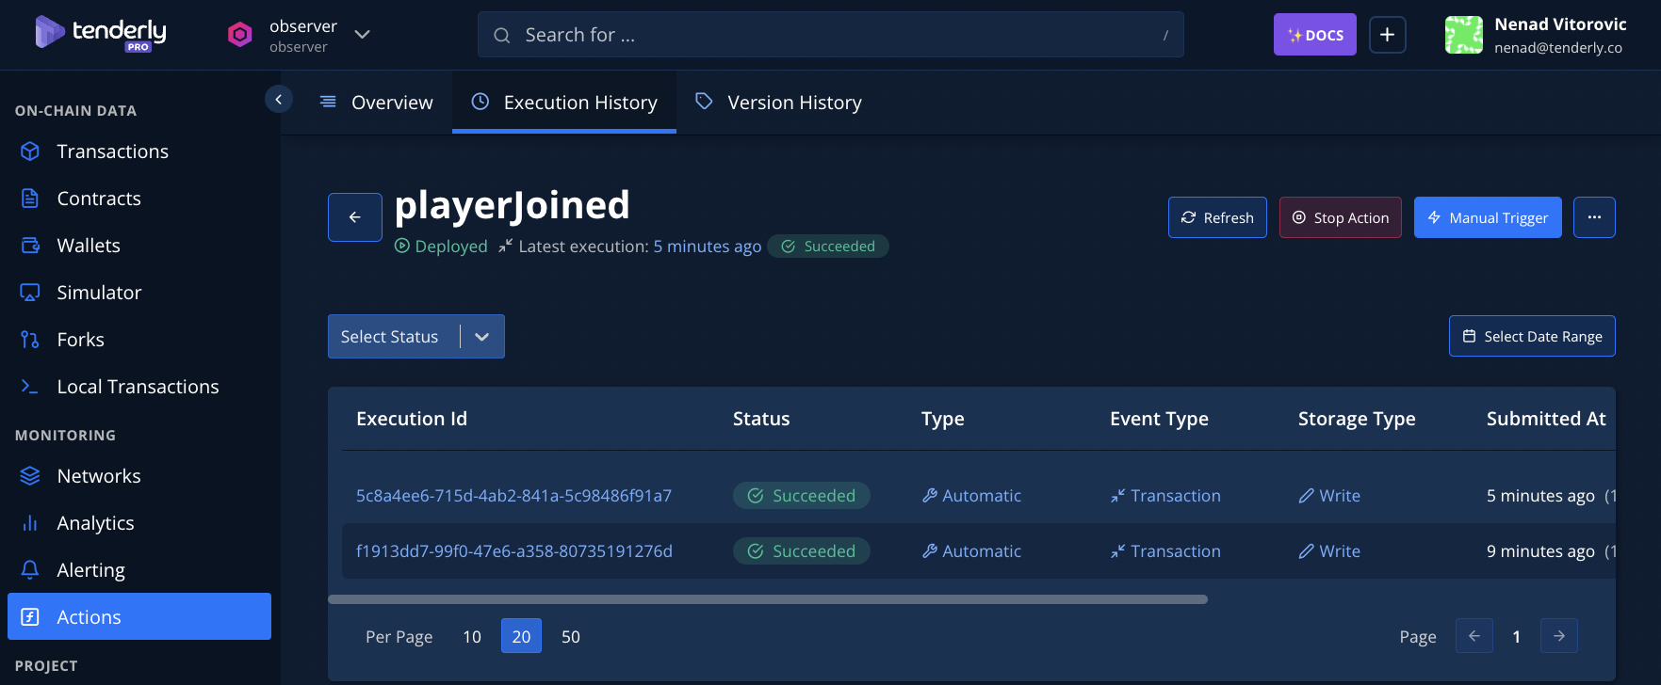
Task: Open Nenad Vitorovic profile avatar
Action: (1463, 35)
